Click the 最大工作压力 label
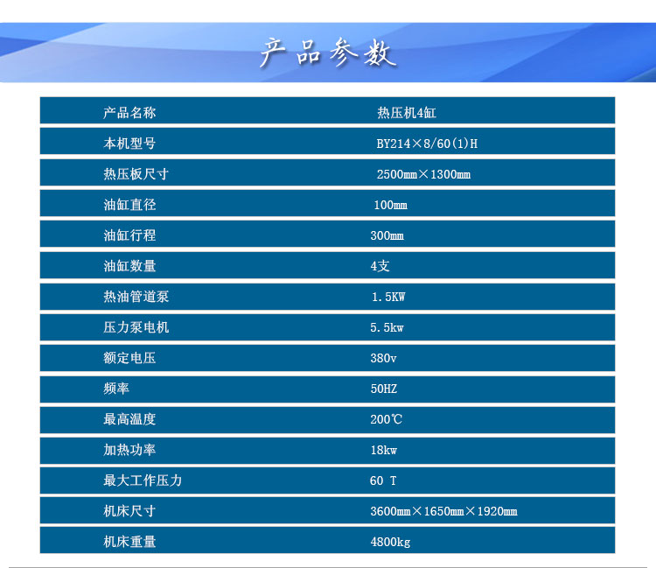656x568 pixels. 143,480
